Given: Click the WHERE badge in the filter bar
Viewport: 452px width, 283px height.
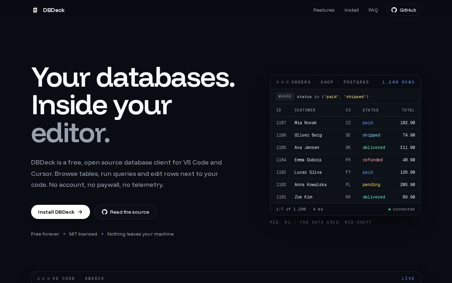Looking at the screenshot, I should (x=285, y=96).
